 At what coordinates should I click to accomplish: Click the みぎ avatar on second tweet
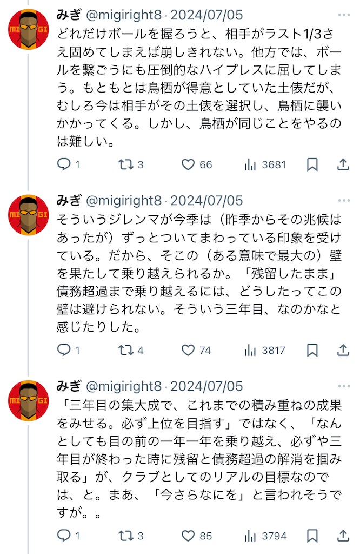tap(29, 215)
